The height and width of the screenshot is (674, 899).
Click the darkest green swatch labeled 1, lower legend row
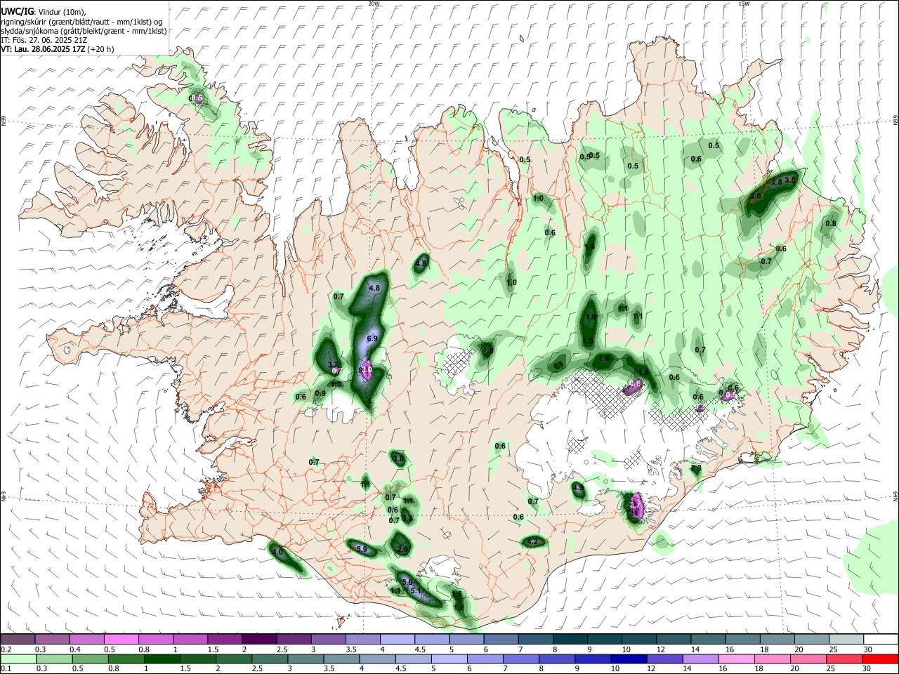162,659
